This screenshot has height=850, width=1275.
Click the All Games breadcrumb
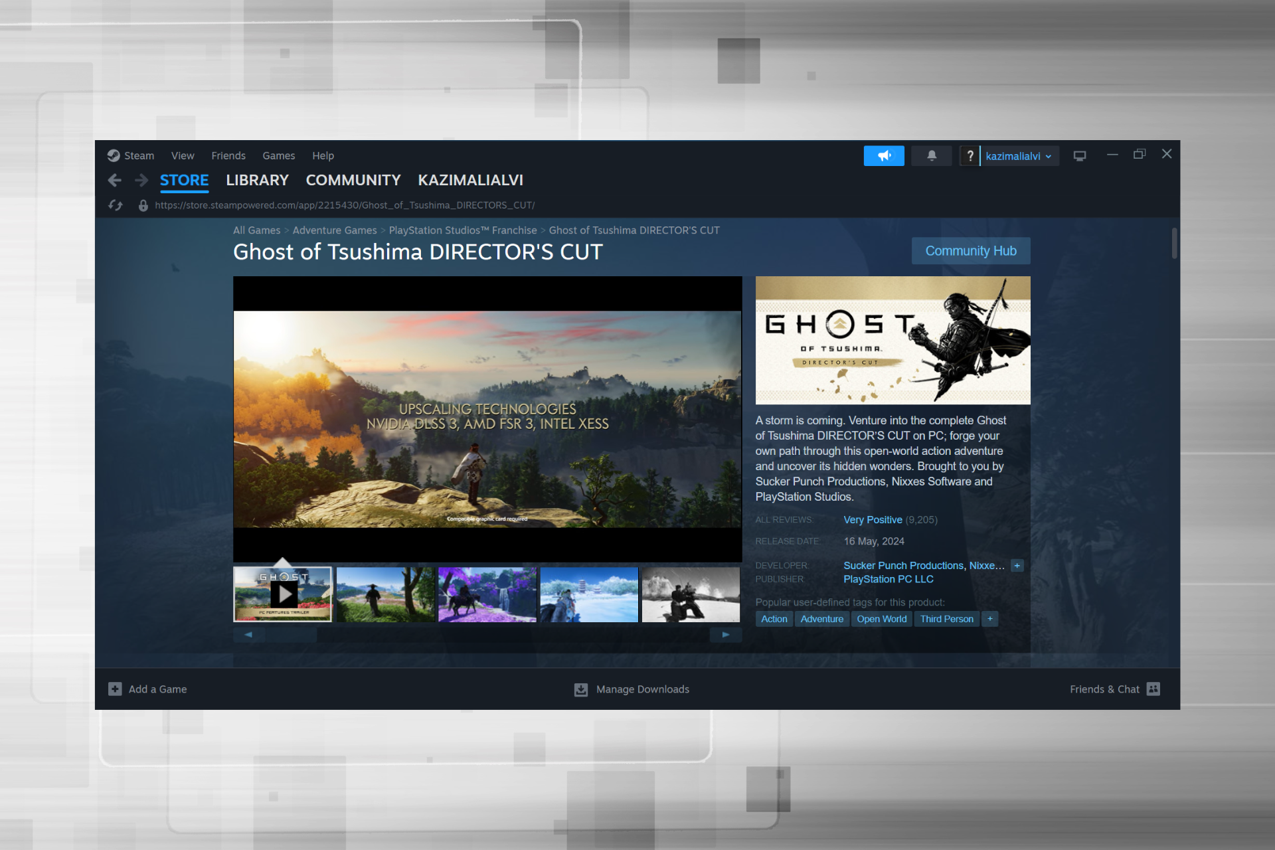pos(256,230)
